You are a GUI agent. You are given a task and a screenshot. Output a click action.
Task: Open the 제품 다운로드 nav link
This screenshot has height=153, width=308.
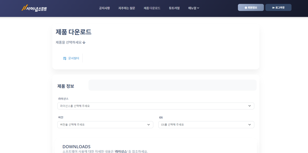click(152, 8)
